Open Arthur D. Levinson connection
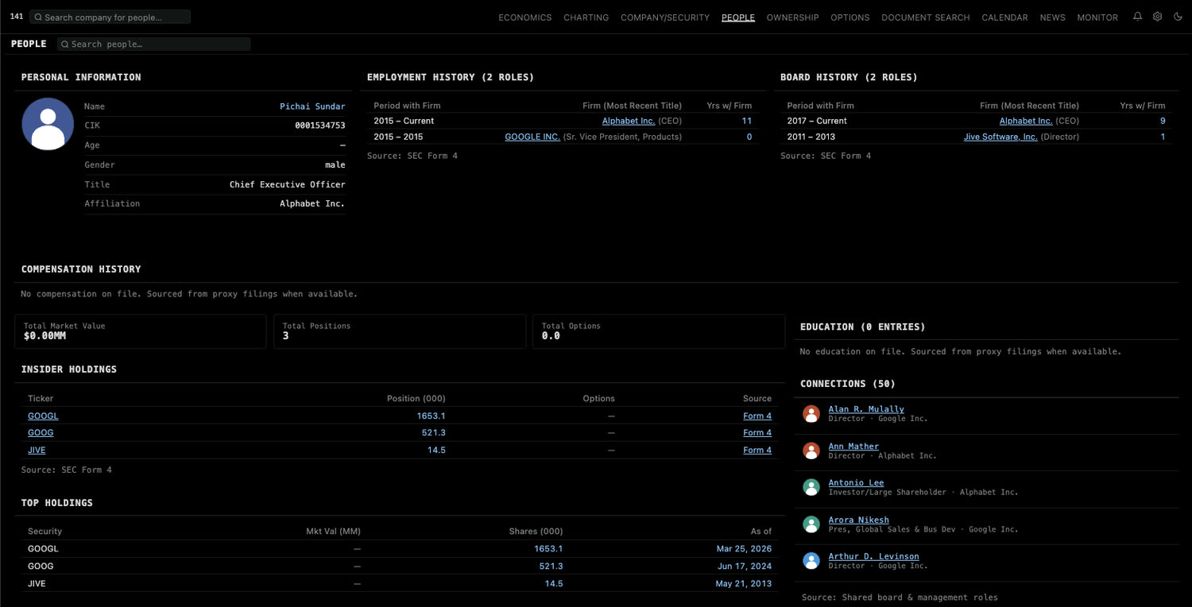 tap(873, 557)
